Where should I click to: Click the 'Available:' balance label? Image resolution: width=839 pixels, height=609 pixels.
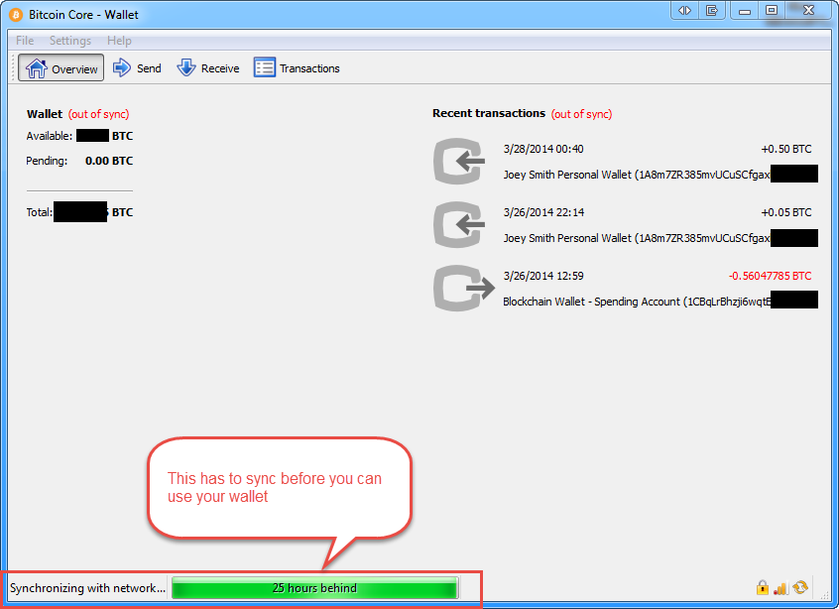tap(50, 136)
